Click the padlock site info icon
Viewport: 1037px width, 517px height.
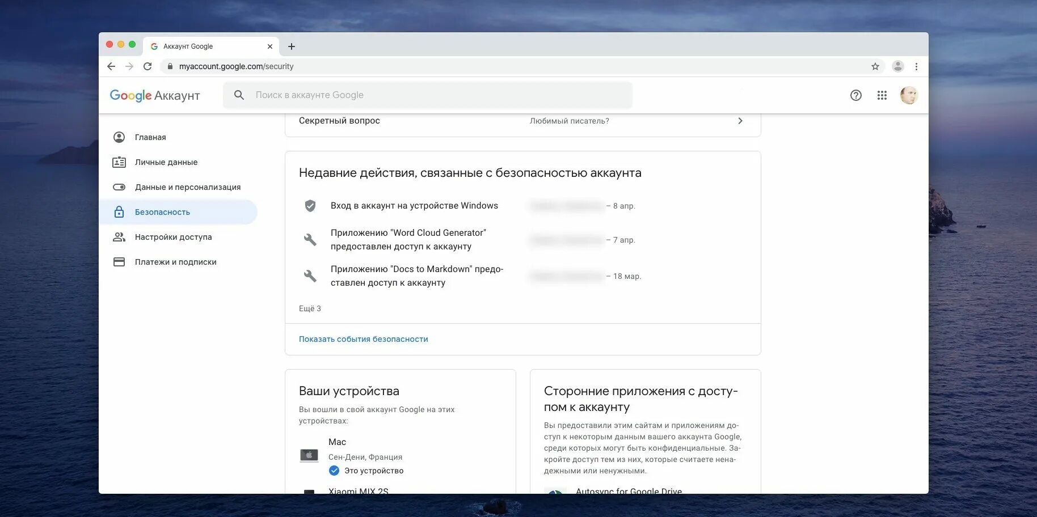pyautogui.click(x=170, y=66)
